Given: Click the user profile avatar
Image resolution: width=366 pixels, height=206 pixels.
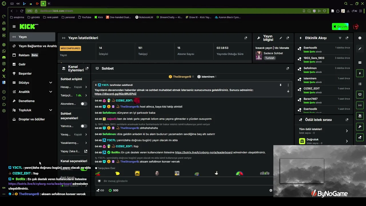Looking at the screenshot, I should tap(356, 27).
